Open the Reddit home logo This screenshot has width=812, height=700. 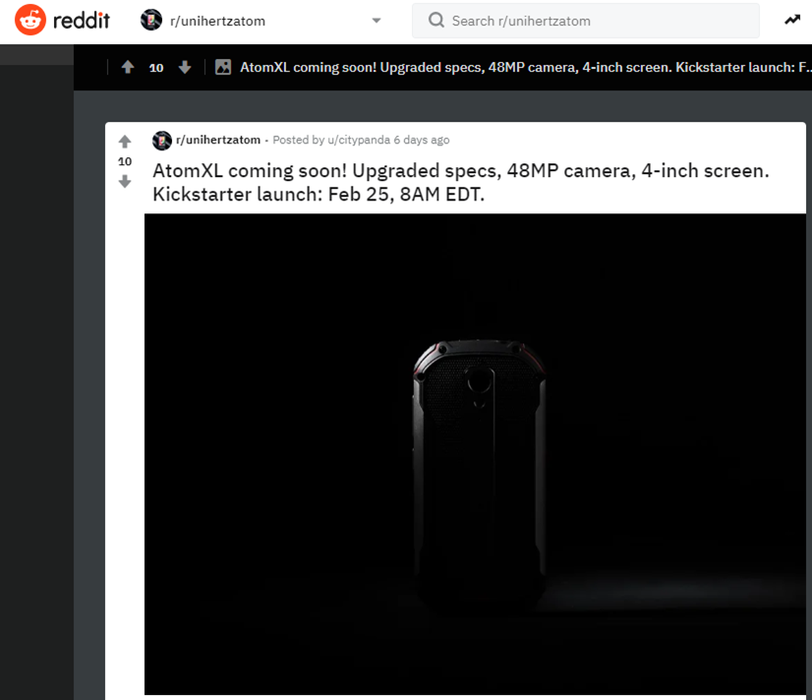[x=30, y=21]
